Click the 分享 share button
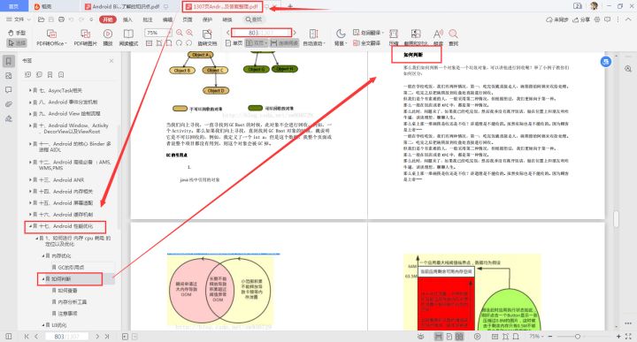This screenshot has width=637, height=342. 581,19
